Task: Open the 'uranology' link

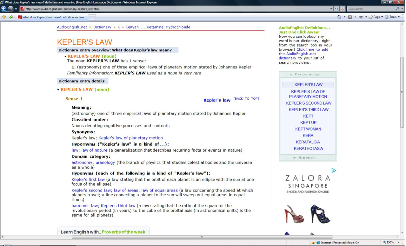Action: click(105, 162)
